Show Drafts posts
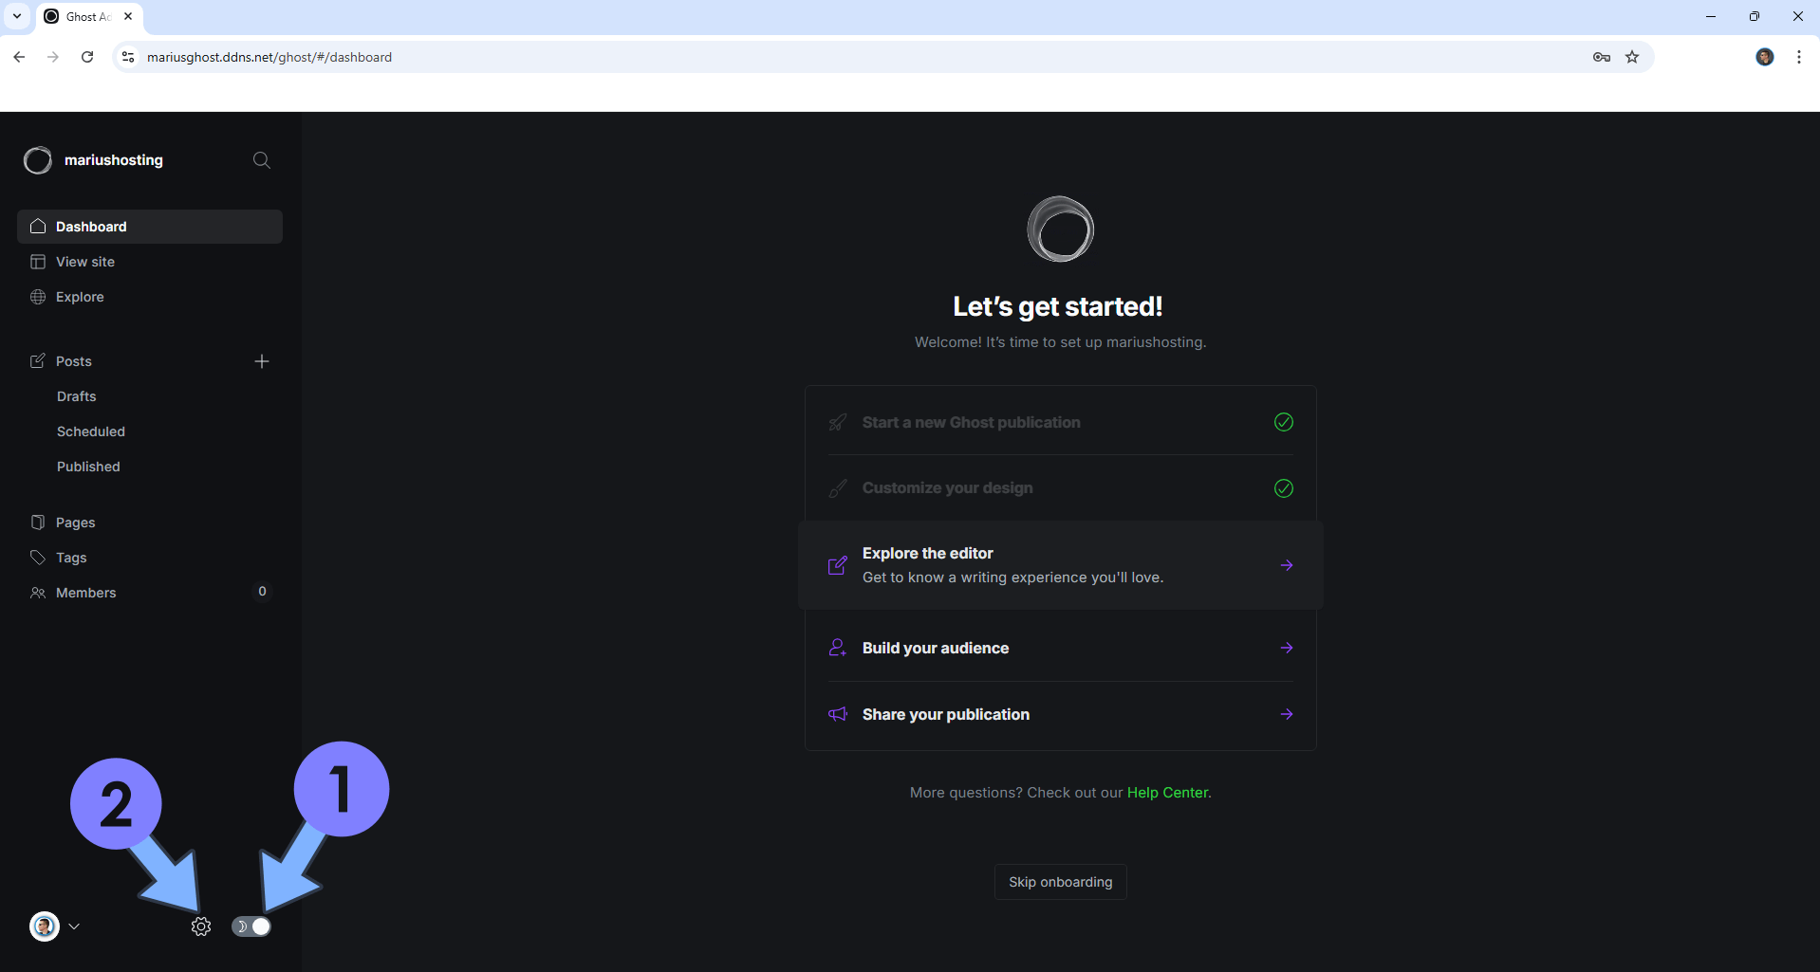The width and height of the screenshot is (1820, 972). tap(76, 396)
